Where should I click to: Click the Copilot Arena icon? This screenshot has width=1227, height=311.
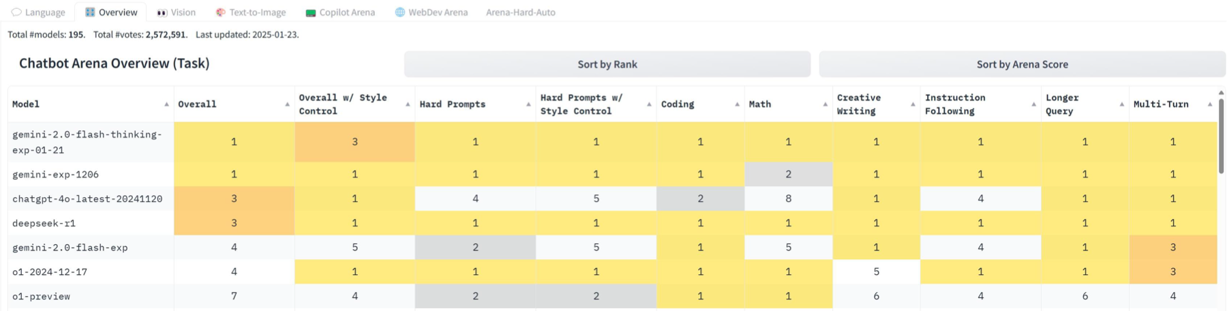click(311, 12)
